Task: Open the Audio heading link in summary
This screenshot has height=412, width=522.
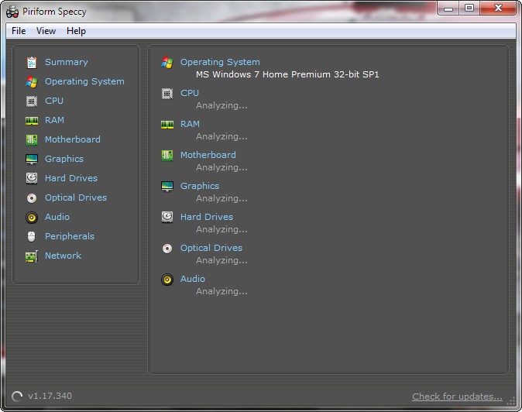Action: (193, 279)
